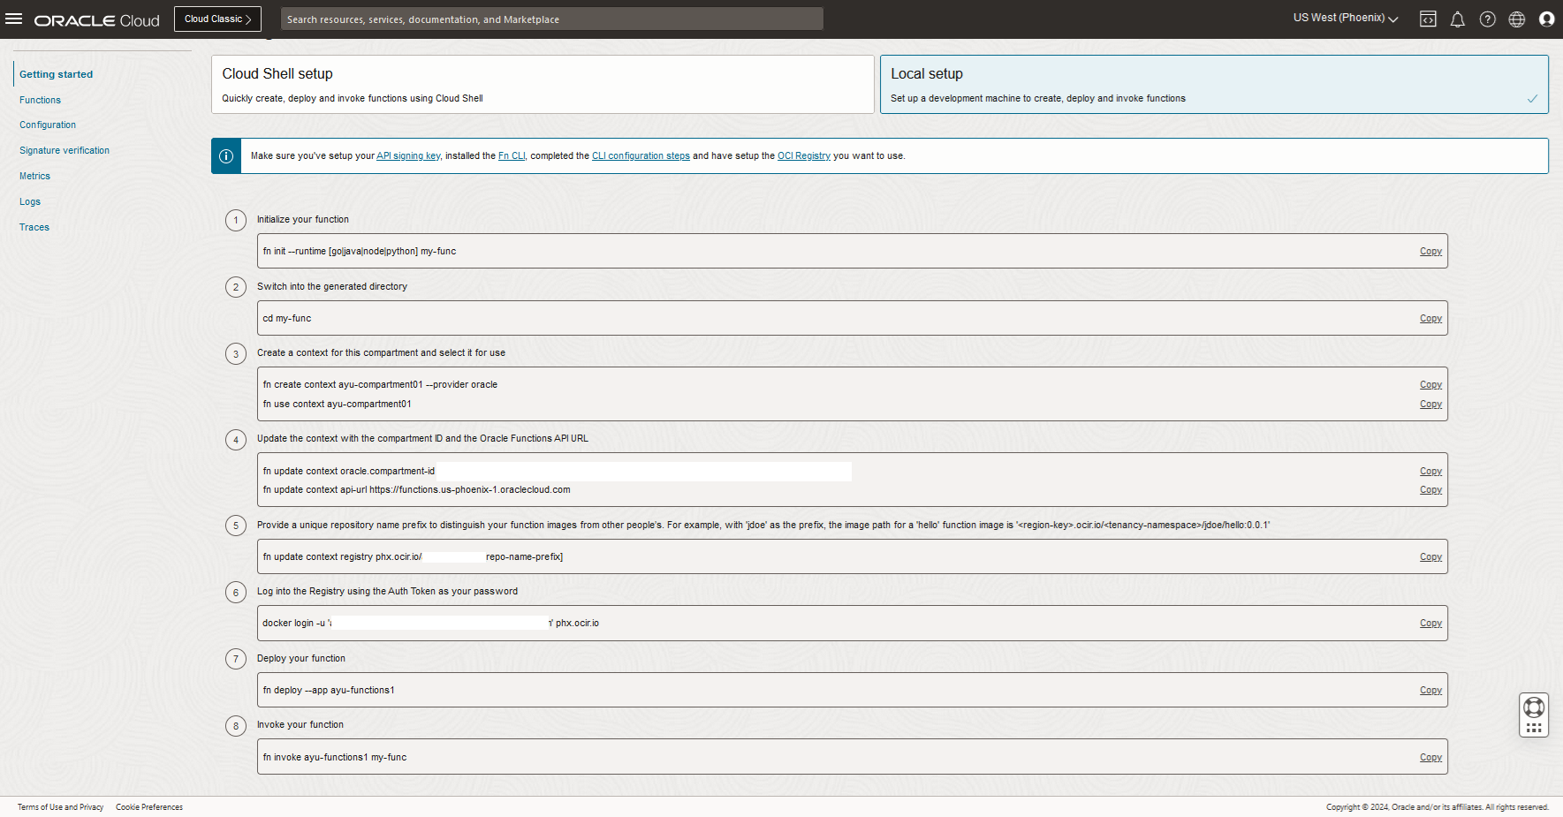Screen dimensions: 1563x817
Task: Open the hamburger navigation menu
Action: (13, 19)
